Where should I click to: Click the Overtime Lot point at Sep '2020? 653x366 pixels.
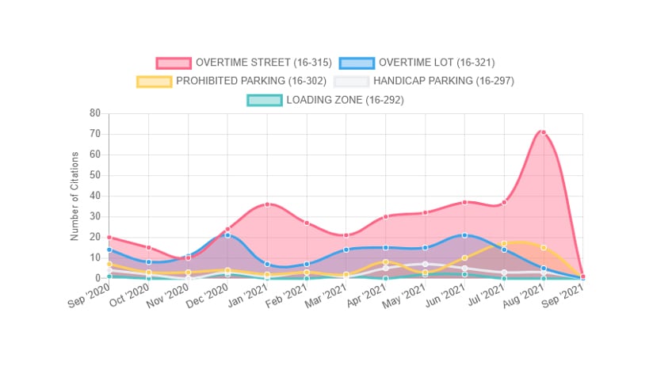pos(109,250)
